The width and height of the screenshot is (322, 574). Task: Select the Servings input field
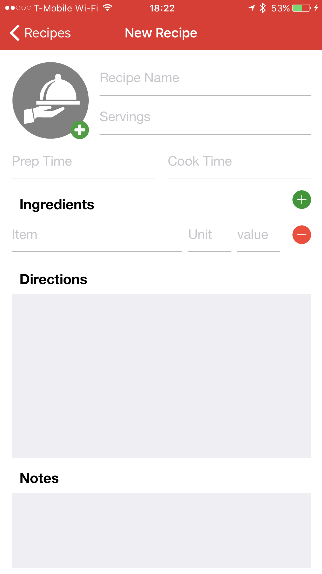click(205, 117)
